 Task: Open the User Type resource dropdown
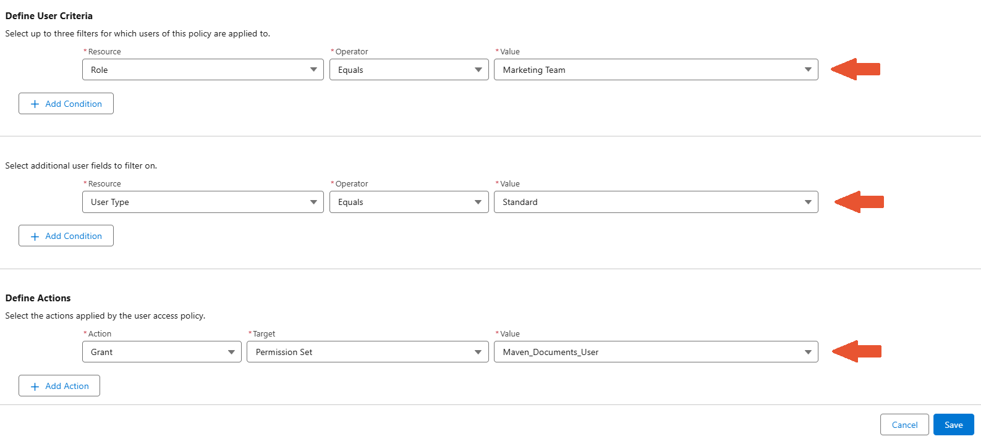click(x=203, y=202)
